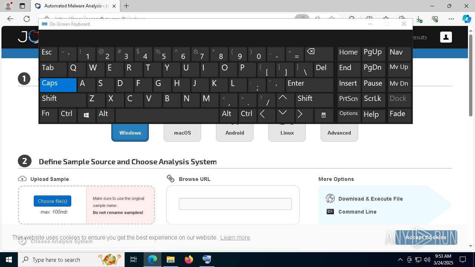Tap the PgDn key
Viewport: 475px width, 267px height.
(374, 69)
